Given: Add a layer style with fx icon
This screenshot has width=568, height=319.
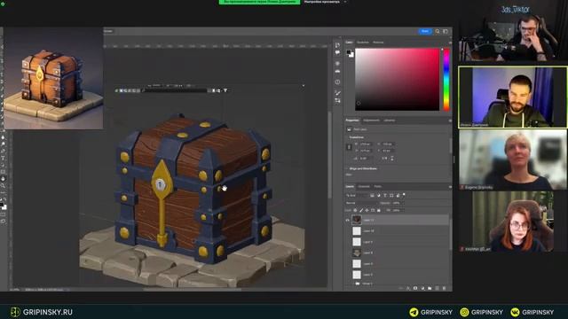Looking at the screenshot, I should pos(408,288).
